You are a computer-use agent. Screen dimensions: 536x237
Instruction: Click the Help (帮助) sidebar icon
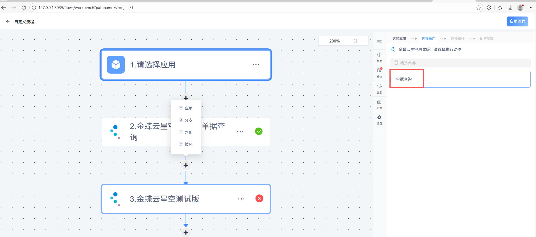(379, 57)
